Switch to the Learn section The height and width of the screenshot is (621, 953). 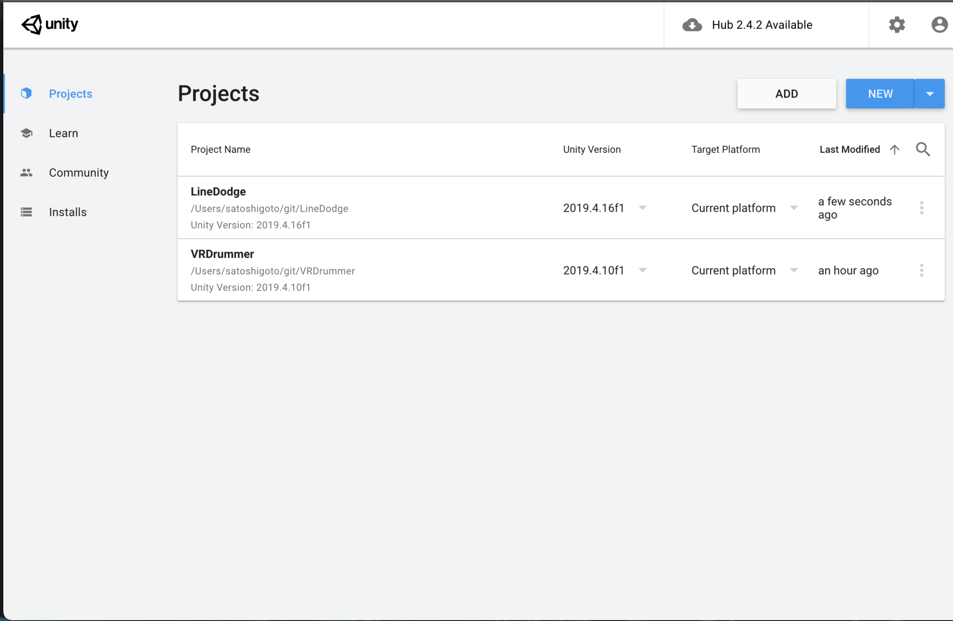[64, 133]
